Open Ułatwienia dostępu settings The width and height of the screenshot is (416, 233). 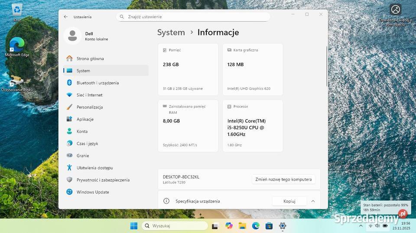(106, 168)
